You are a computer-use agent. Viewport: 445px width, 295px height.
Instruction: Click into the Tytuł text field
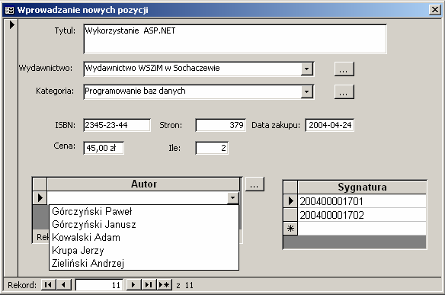235,39
